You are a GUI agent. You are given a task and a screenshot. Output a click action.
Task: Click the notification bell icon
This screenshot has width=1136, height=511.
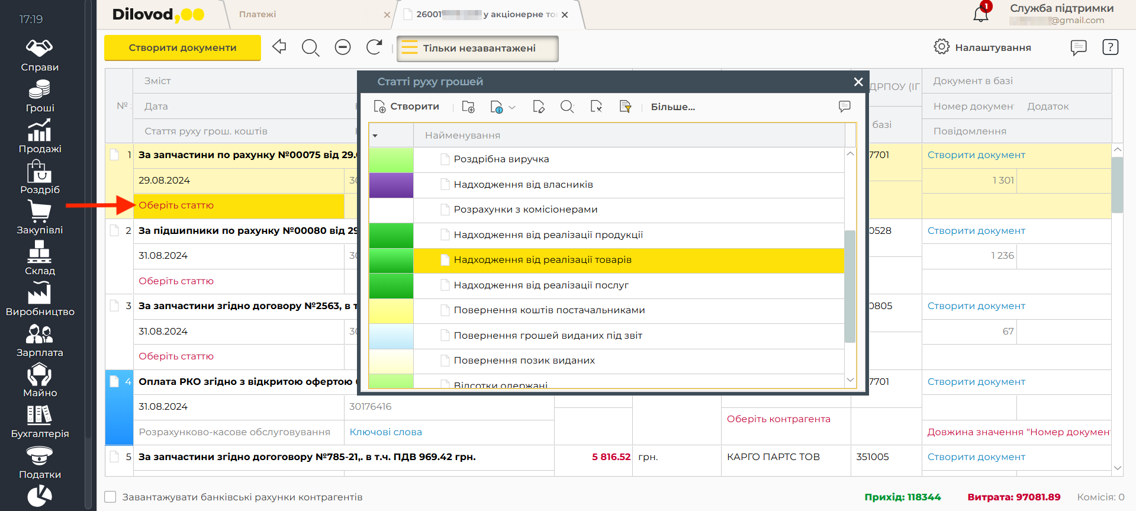click(x=980, y=14)
